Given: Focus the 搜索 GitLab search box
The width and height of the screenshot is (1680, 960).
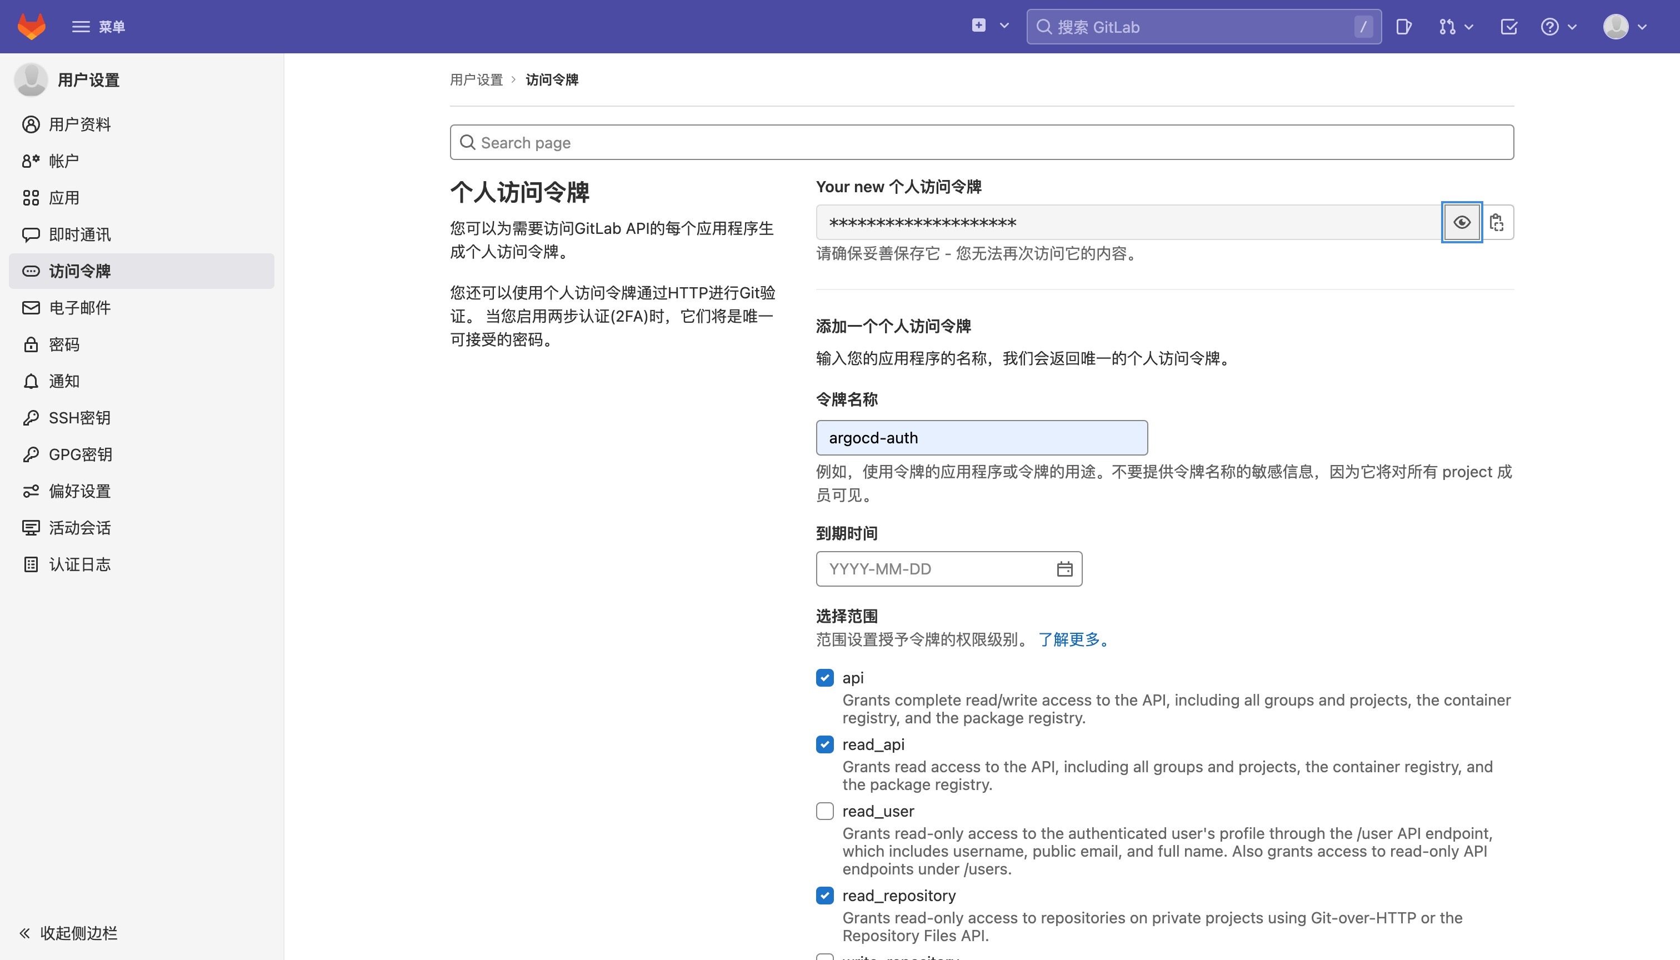Looking at the screenshot, I should coord(1203,26).
